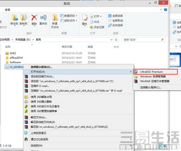Click the 360 icon beside 木马云查杀
The image size is (181, 151).
tap(26, 106)
